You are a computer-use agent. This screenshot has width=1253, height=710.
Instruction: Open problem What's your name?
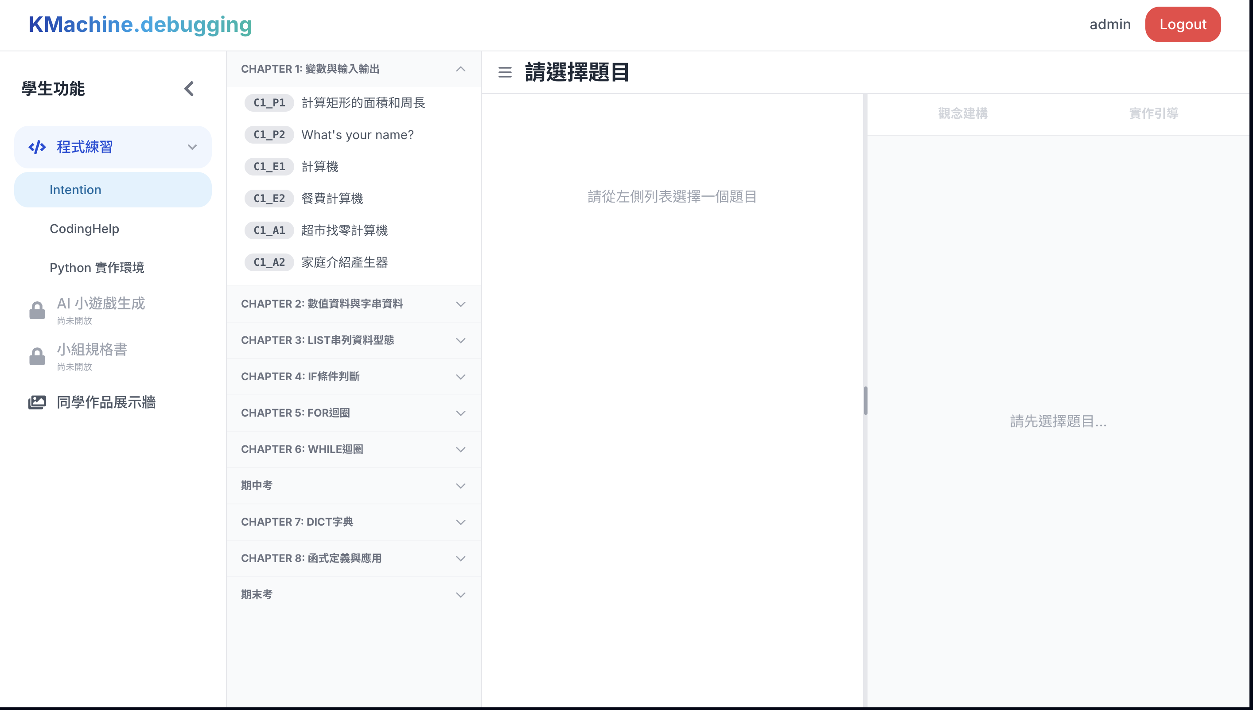pos(357,135)
